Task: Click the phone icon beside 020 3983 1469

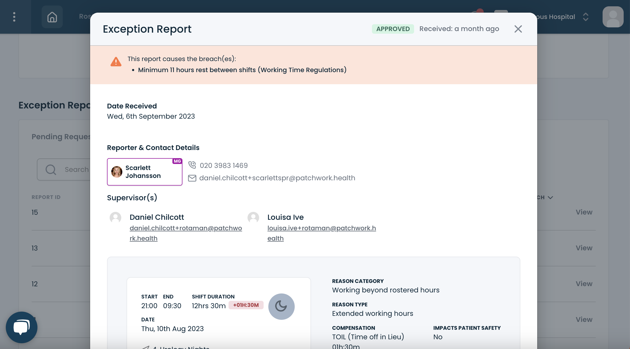Action: [x=192, y=165]
